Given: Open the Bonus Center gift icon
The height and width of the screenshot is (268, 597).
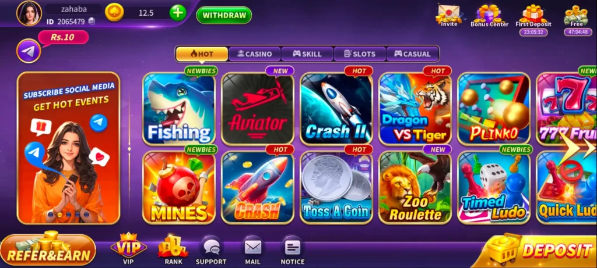Looking at the screenshot, I should pos(489,15).
